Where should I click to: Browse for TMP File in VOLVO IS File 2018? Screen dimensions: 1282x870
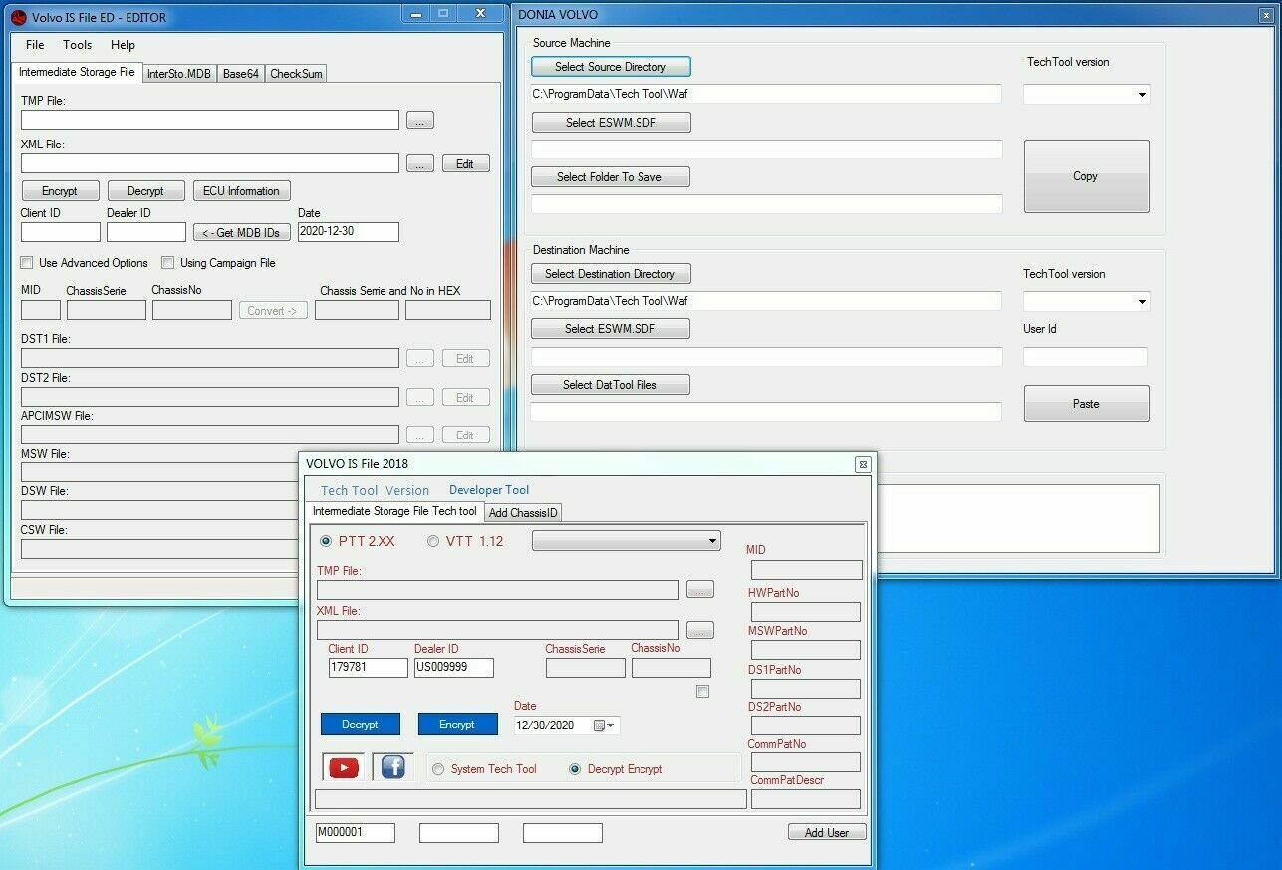coord(699,589)
